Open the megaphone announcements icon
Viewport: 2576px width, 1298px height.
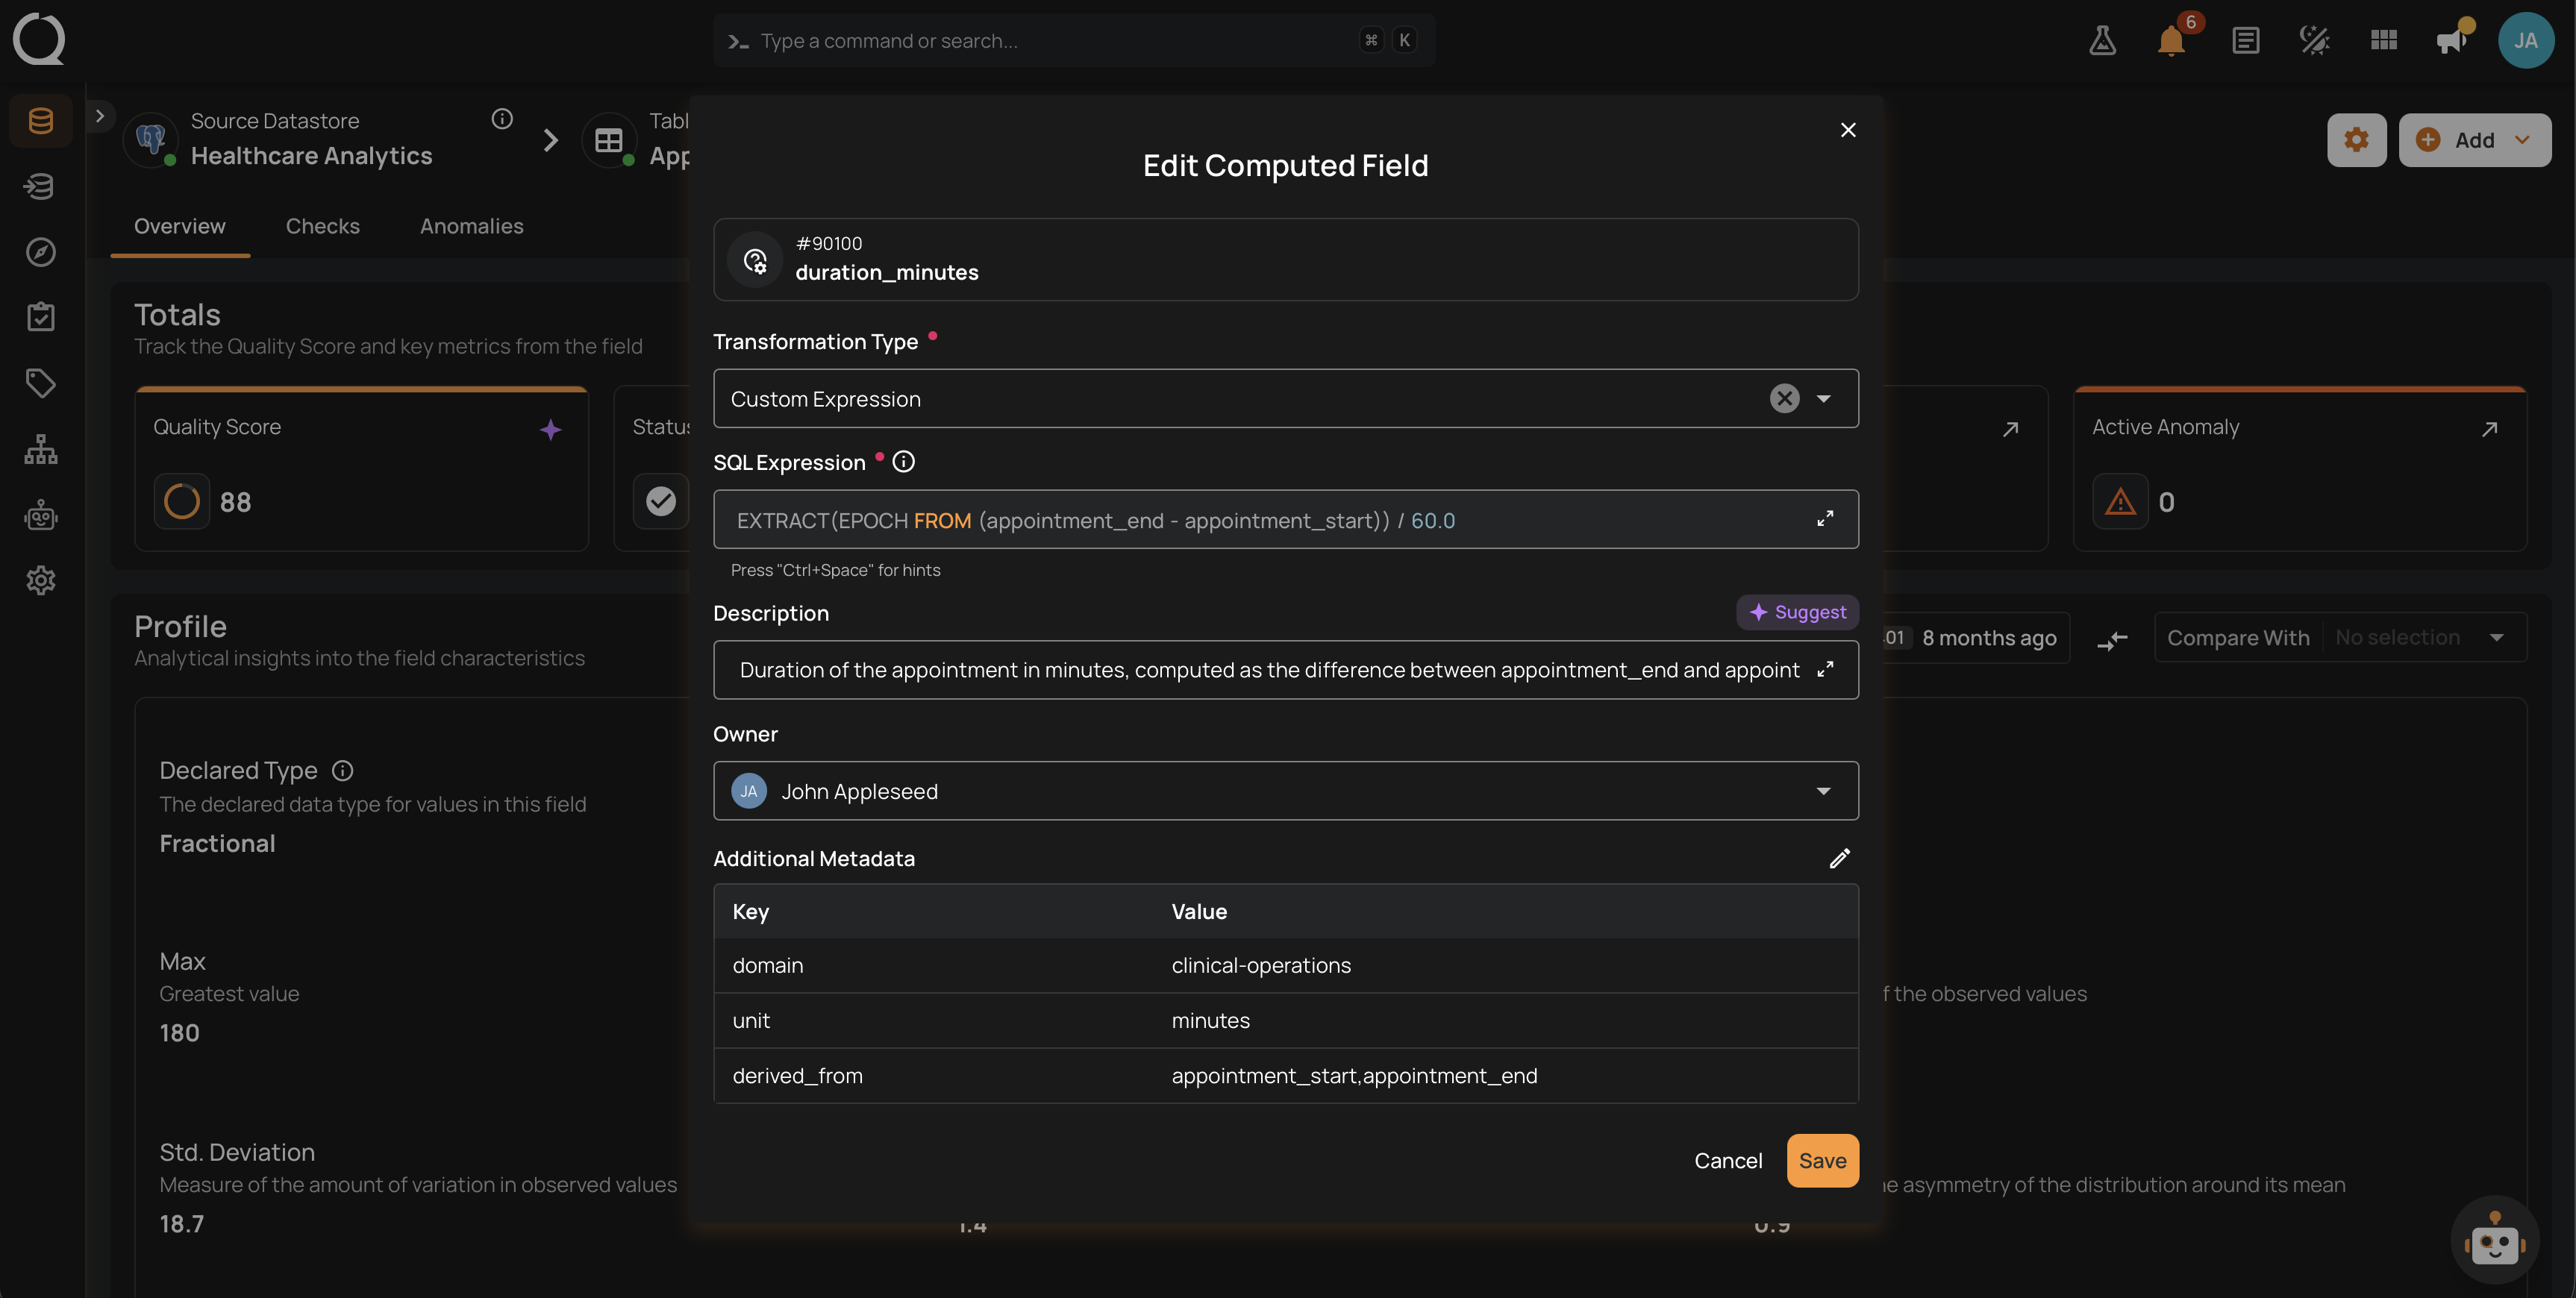[2451, 40]
